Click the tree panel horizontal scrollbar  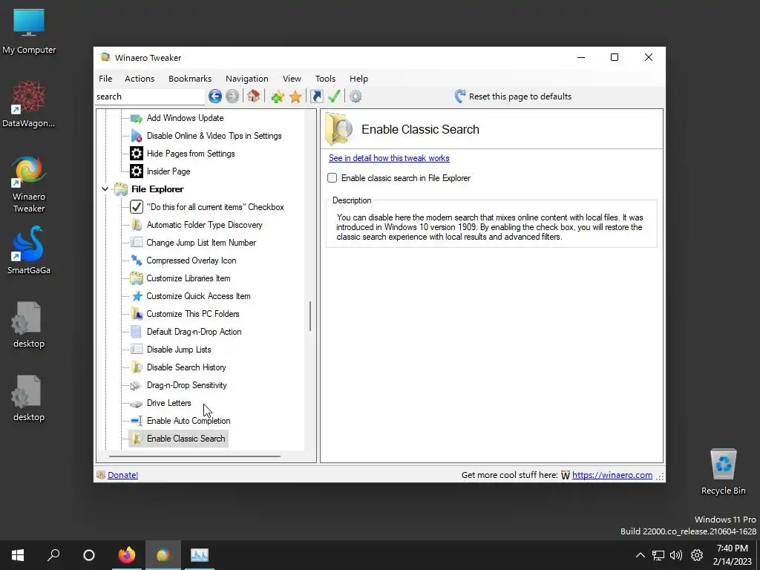[195, 456]
